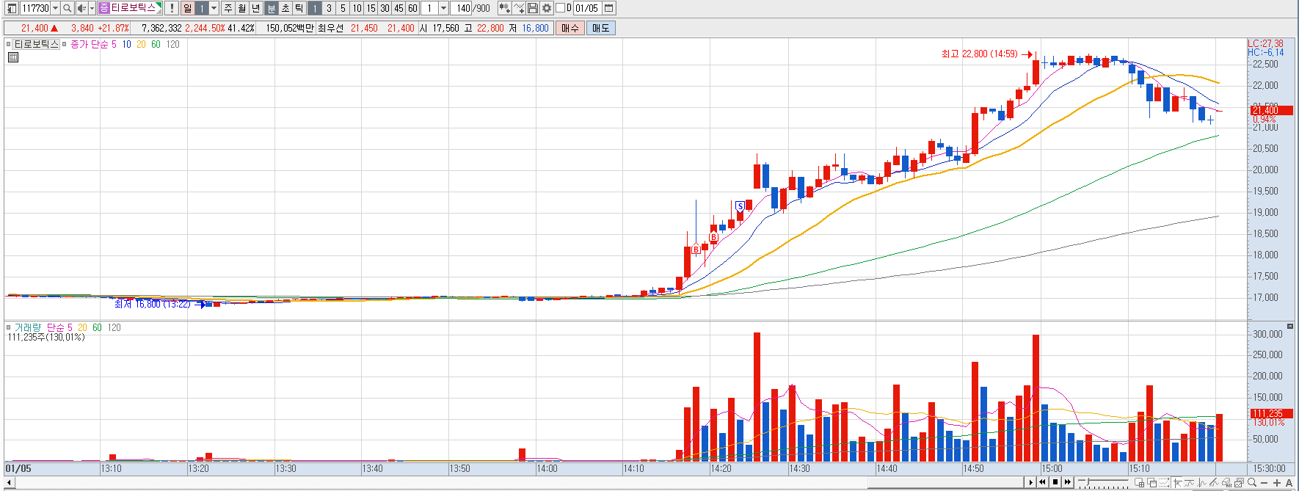Select the 15-minute interval button
The image size is (1299, 491).
(x=371, y=8)
